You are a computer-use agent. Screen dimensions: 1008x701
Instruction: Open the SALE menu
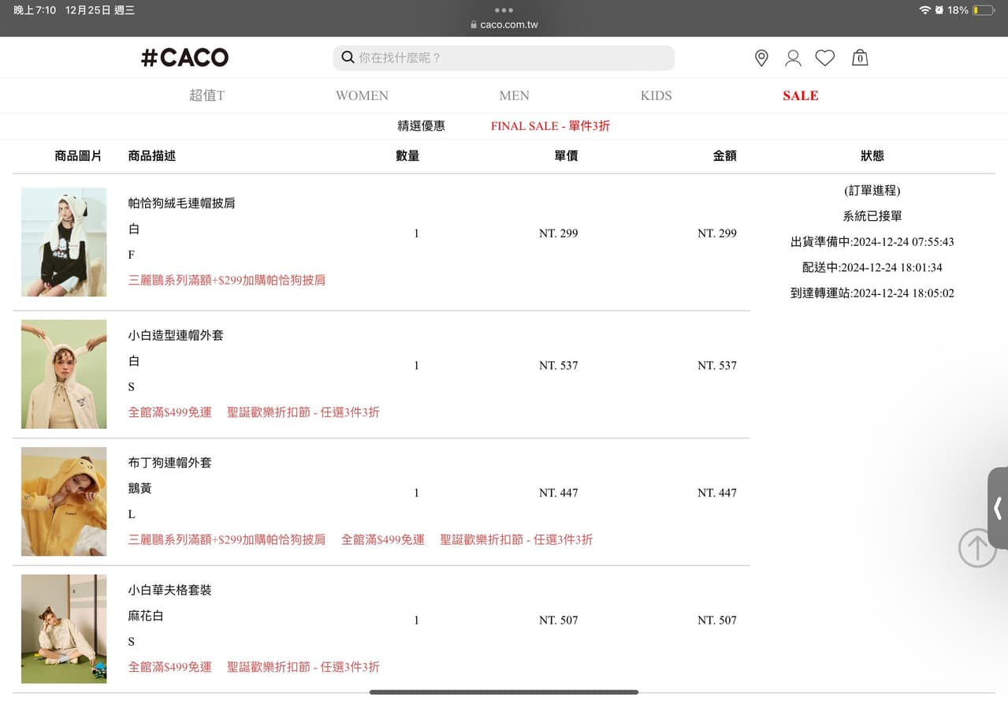point(800,95)
